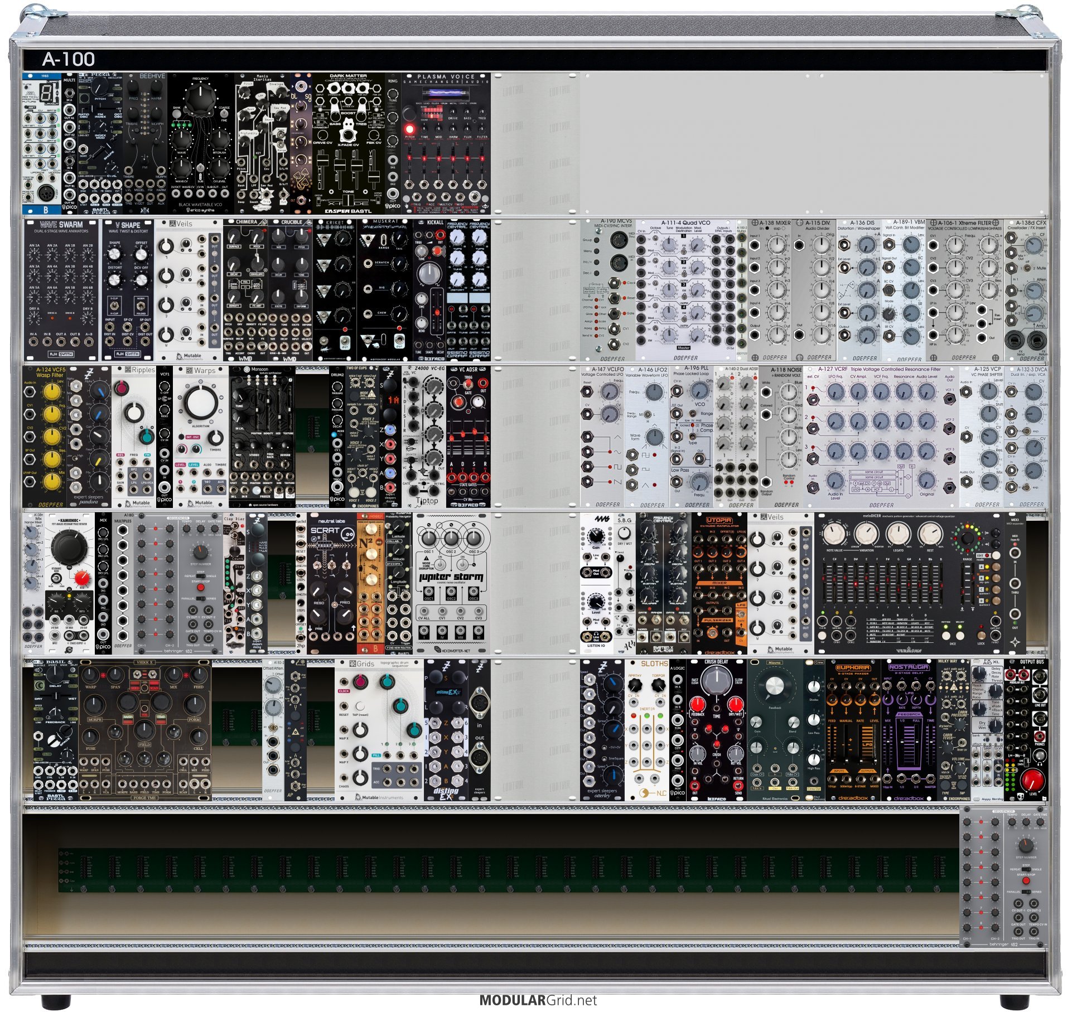Click the Time knob on Crush Delay

(717, 681)
